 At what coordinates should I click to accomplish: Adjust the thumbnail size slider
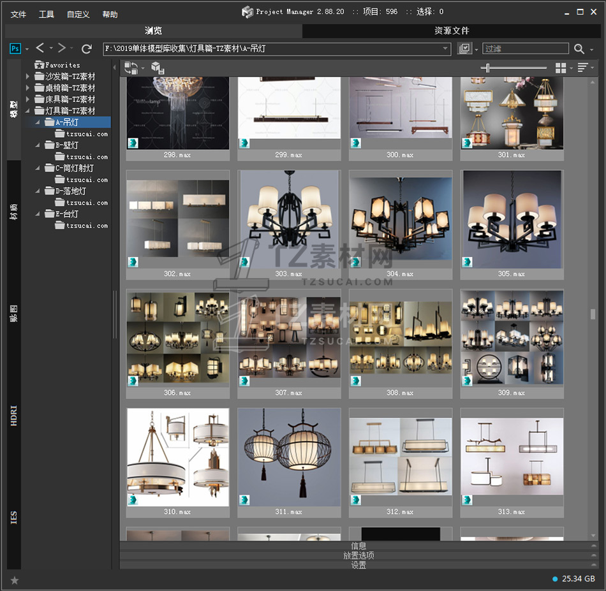[x=488, y=68]
